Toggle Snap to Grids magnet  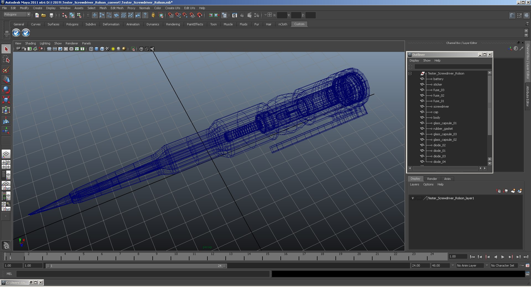pos(171,15)
